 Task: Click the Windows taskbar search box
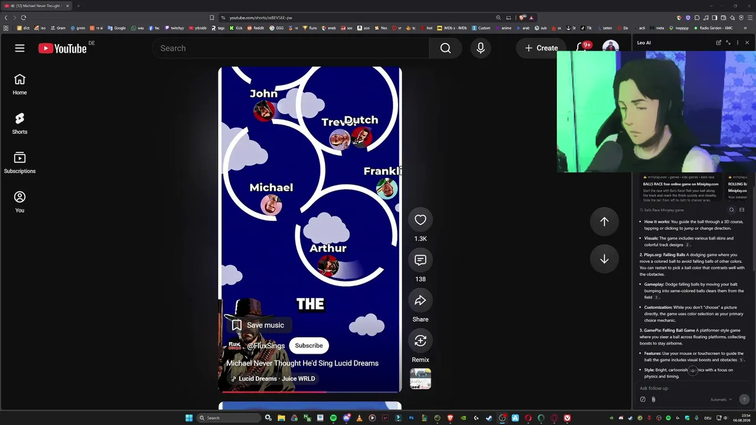(x=228, y=418)
